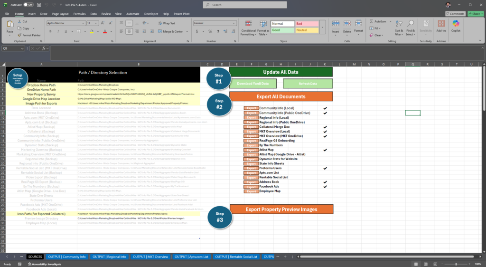Toggle checkmark next to Community Info (Local)
486x267 pixels.
click(325, 108)
